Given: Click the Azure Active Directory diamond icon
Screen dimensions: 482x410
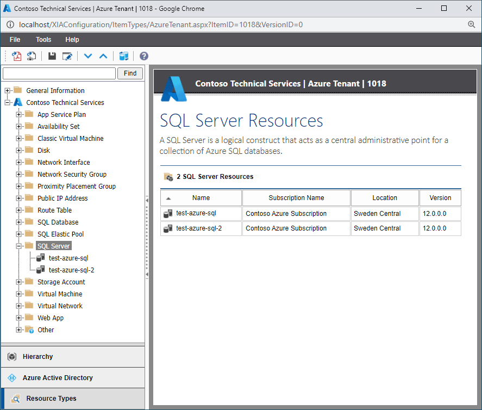Looking at the screenshot, I should click(12, 378).
